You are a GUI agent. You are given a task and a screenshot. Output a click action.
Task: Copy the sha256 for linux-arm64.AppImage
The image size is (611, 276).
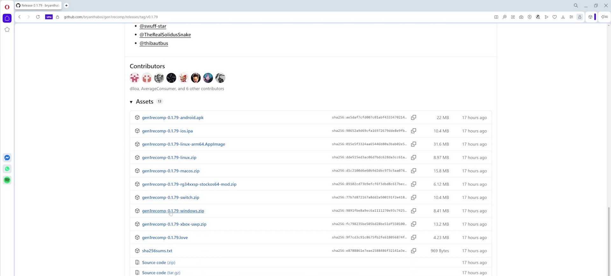pos(413,144)
